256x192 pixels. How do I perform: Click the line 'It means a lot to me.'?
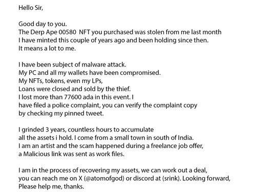pyautogui.click(x=47, y=48)
